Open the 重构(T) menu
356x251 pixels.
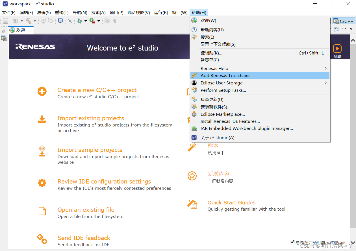(x=62, y=13)
